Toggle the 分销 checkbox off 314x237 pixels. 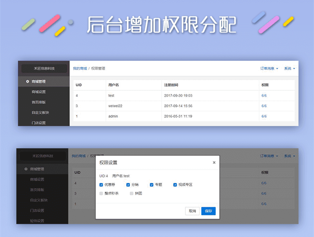(x=128, y=185)
